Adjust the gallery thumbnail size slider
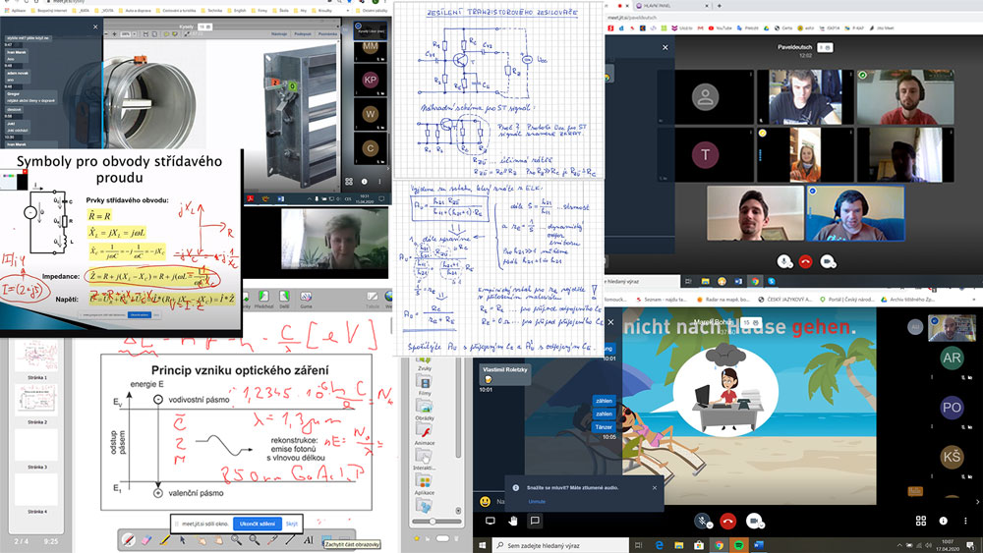Viewport: 983px width, 553px height. 433,521
